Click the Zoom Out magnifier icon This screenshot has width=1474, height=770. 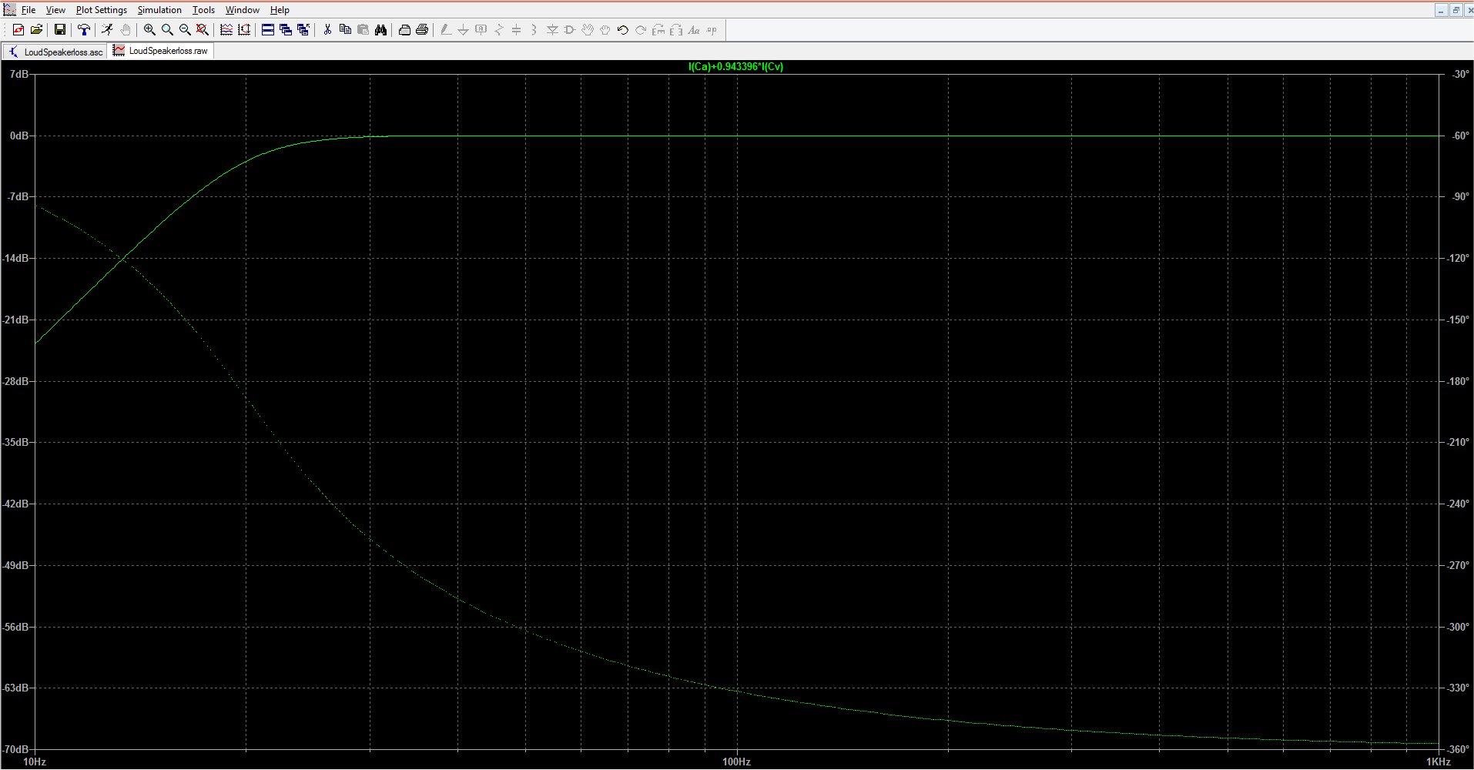(x=185, y=30)
